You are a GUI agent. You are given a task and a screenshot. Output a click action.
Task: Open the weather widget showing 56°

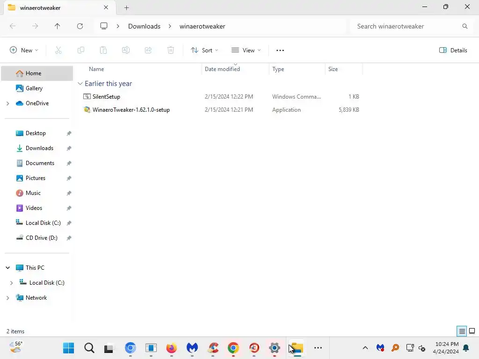15,347
